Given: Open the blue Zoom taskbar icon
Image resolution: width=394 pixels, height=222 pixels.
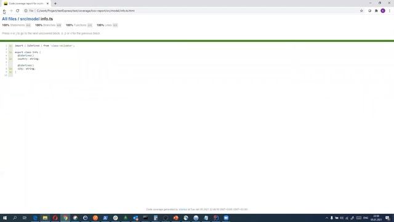Looking at the screenshot, I should pyautogui.click(x=226, y=218).
